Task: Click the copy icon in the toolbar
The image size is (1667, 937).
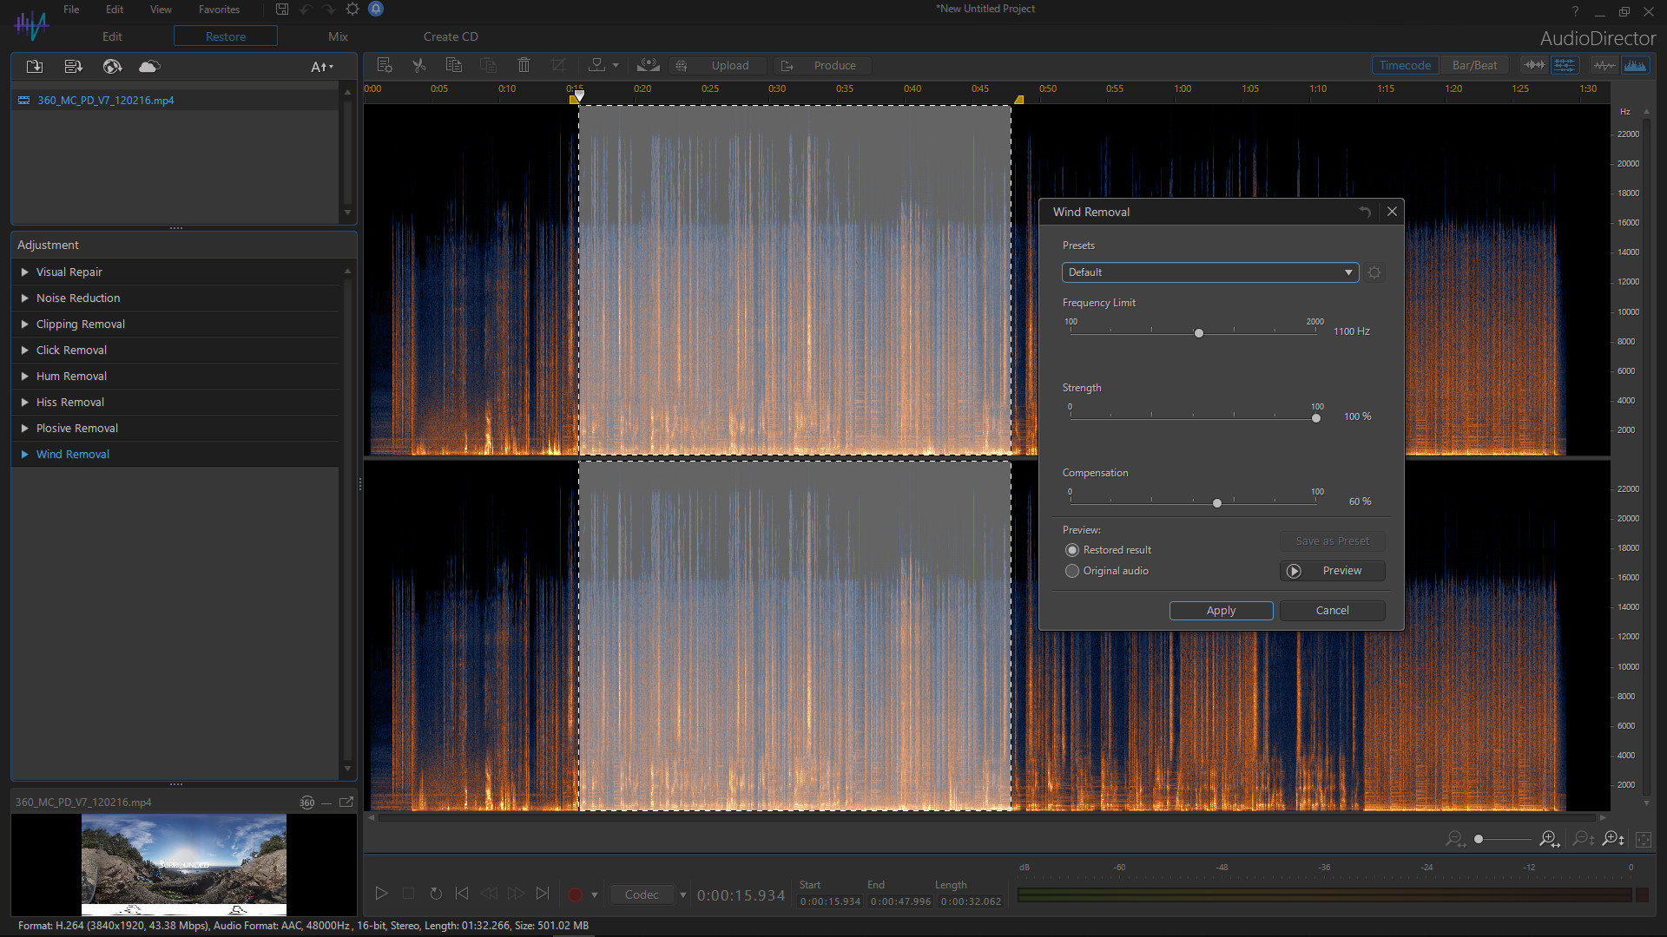Action: (453, 65)
